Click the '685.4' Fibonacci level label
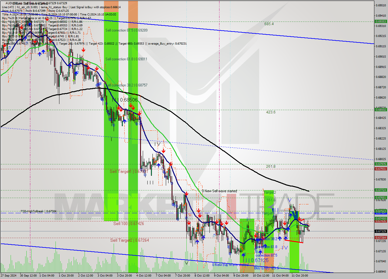Screen dimensions: 388x279 pos(269,24)
